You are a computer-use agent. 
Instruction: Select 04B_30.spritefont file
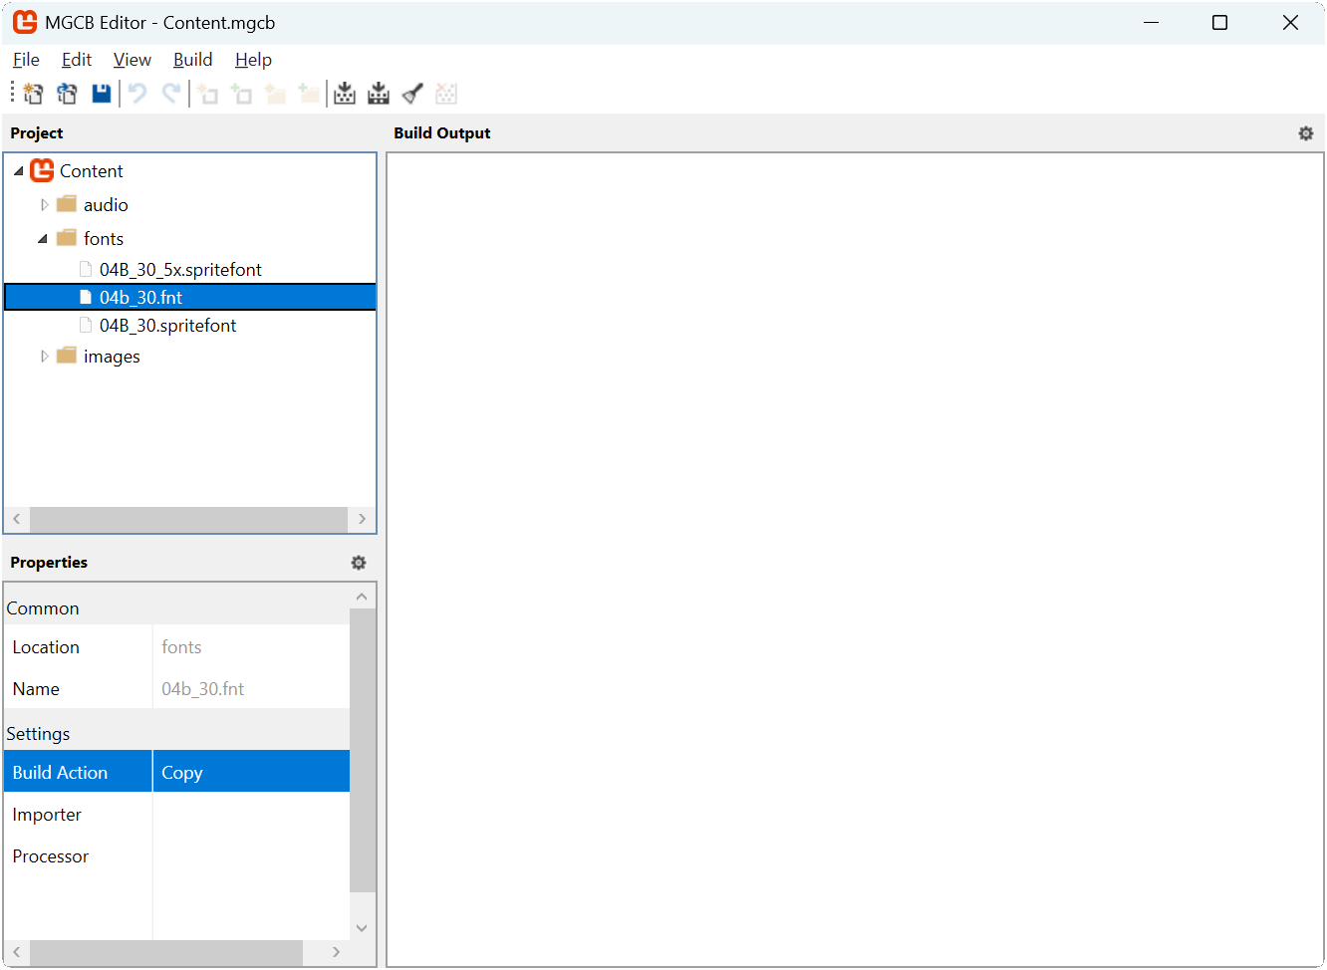tap(167, 326)
